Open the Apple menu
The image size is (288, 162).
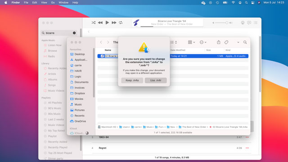pos(6,3)
